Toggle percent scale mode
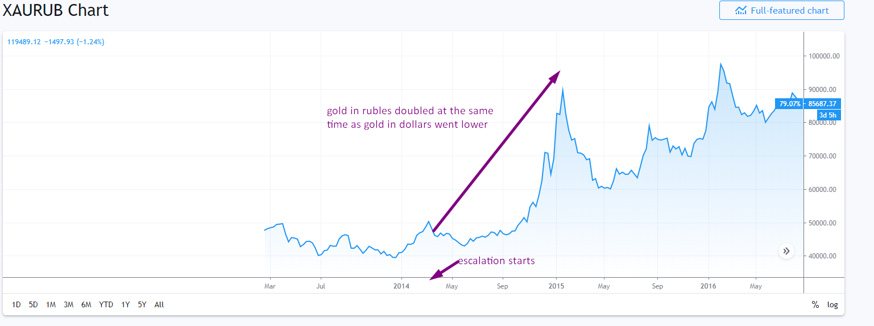 (x=815, y=304)
